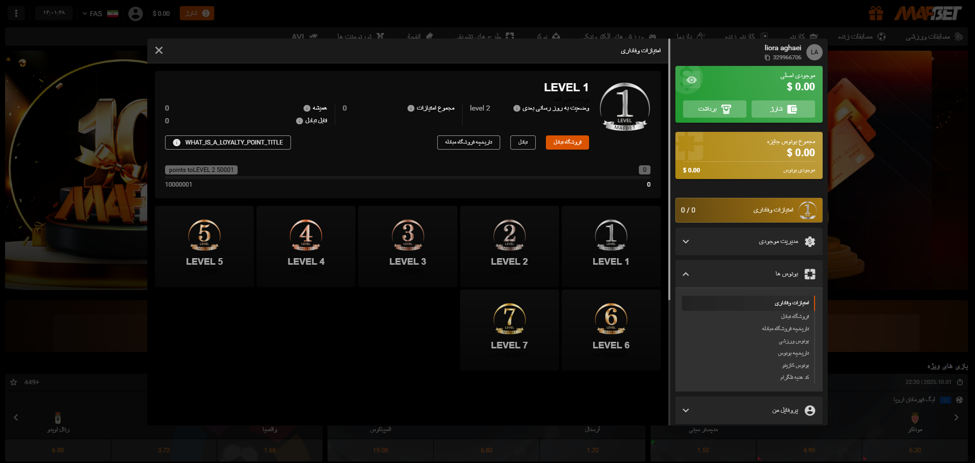
Task: Expand the مدیریت موجودی section
Action: pyautogui.click(x=749, y=241)
